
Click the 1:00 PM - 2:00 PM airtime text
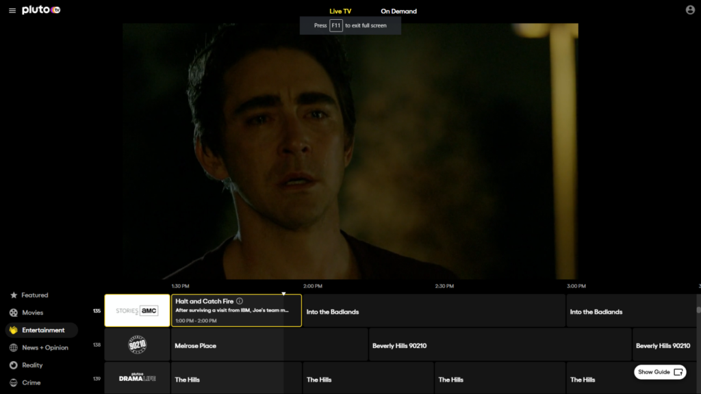196,321
